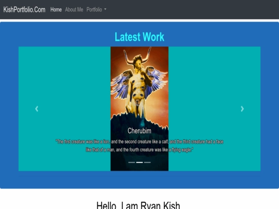The height and width of the screenshot is (209, 279).
Task: Select the active middle carousel slide indicator
Action: click(x=139, y=162)
